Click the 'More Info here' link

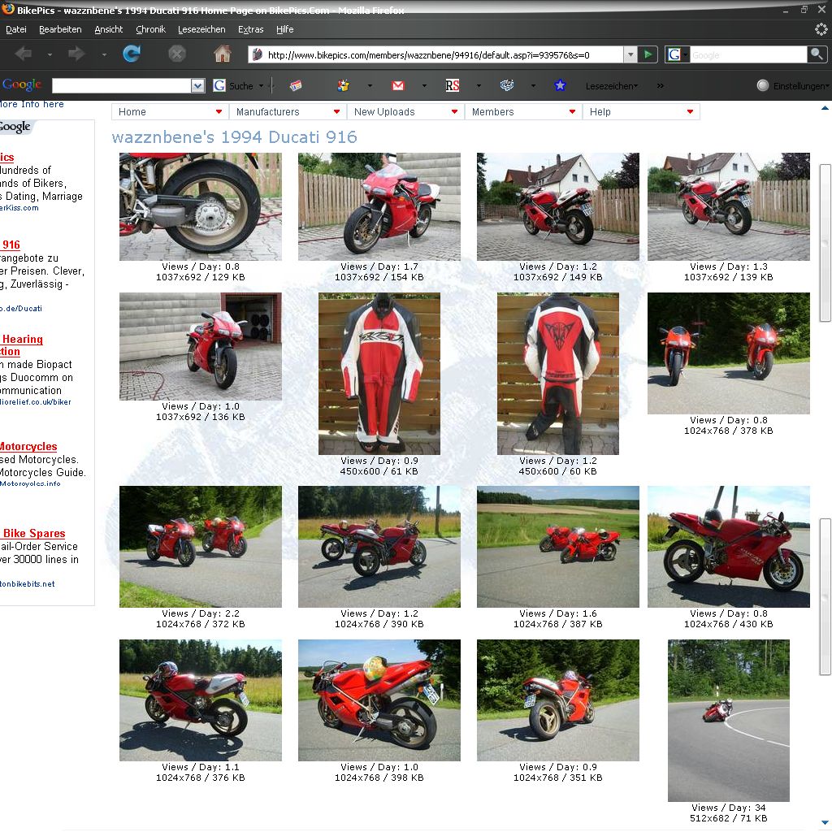[x=32, y=104]
